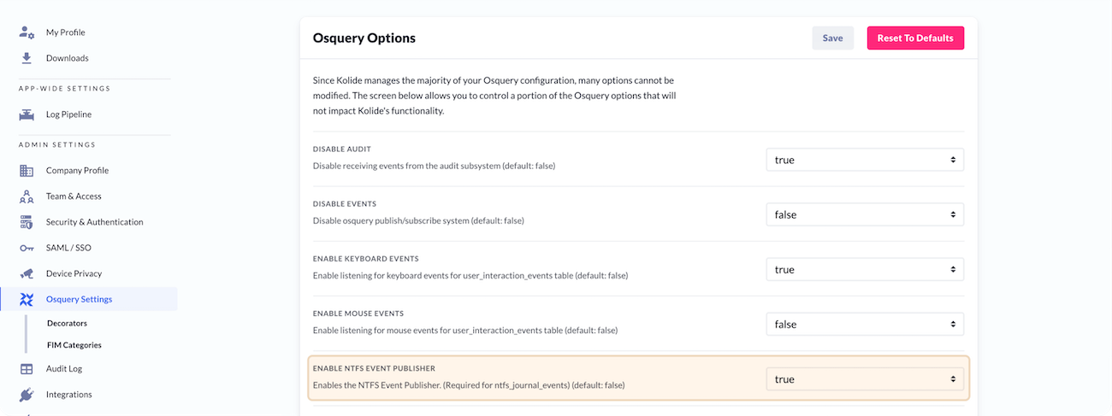Click the My Profile person-gear icon
This screenshot has height=416, width=1112.
coord(27,32)
